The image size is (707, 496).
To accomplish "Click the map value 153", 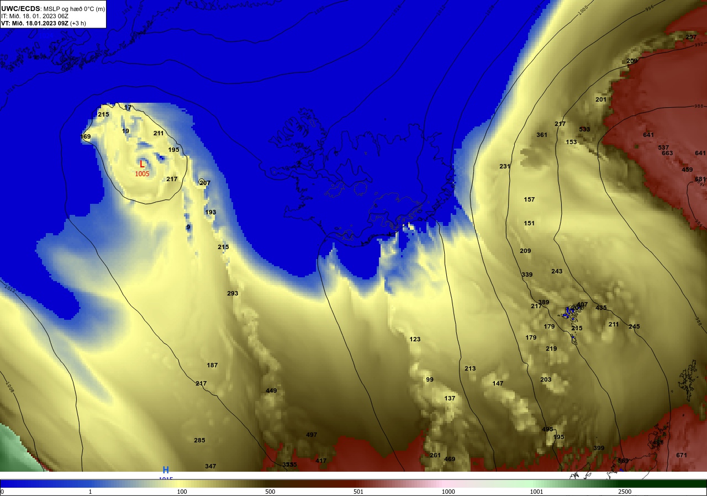I will click(571, 143).
